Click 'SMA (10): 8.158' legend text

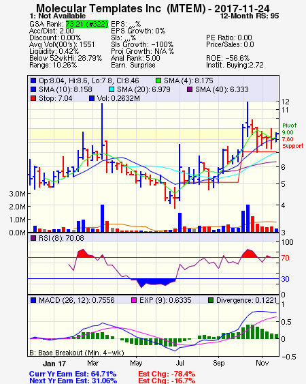point(65,89)
